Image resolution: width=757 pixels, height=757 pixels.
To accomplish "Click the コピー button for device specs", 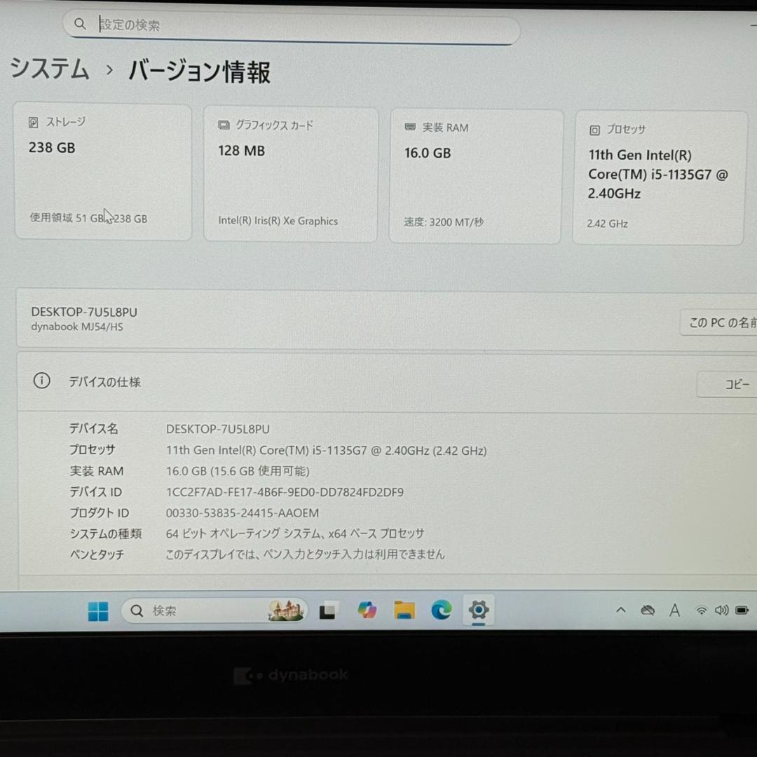I will [x=736, y=384].
